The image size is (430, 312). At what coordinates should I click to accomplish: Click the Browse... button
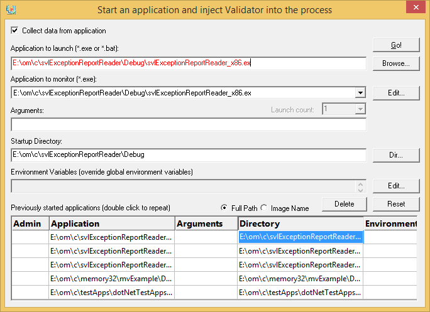pyautogui.click(x=396, y=63)
